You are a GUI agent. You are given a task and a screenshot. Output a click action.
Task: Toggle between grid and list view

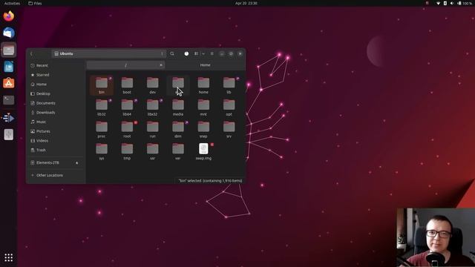(x=196, y=53)
